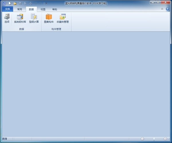Open 收藏夹管理 favorites manager
This screenshot has width=172, height=143.
(x=62, y=18)
